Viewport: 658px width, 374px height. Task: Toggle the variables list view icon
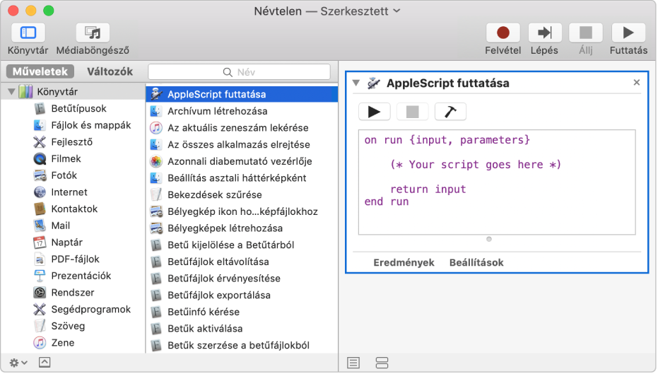382,362
